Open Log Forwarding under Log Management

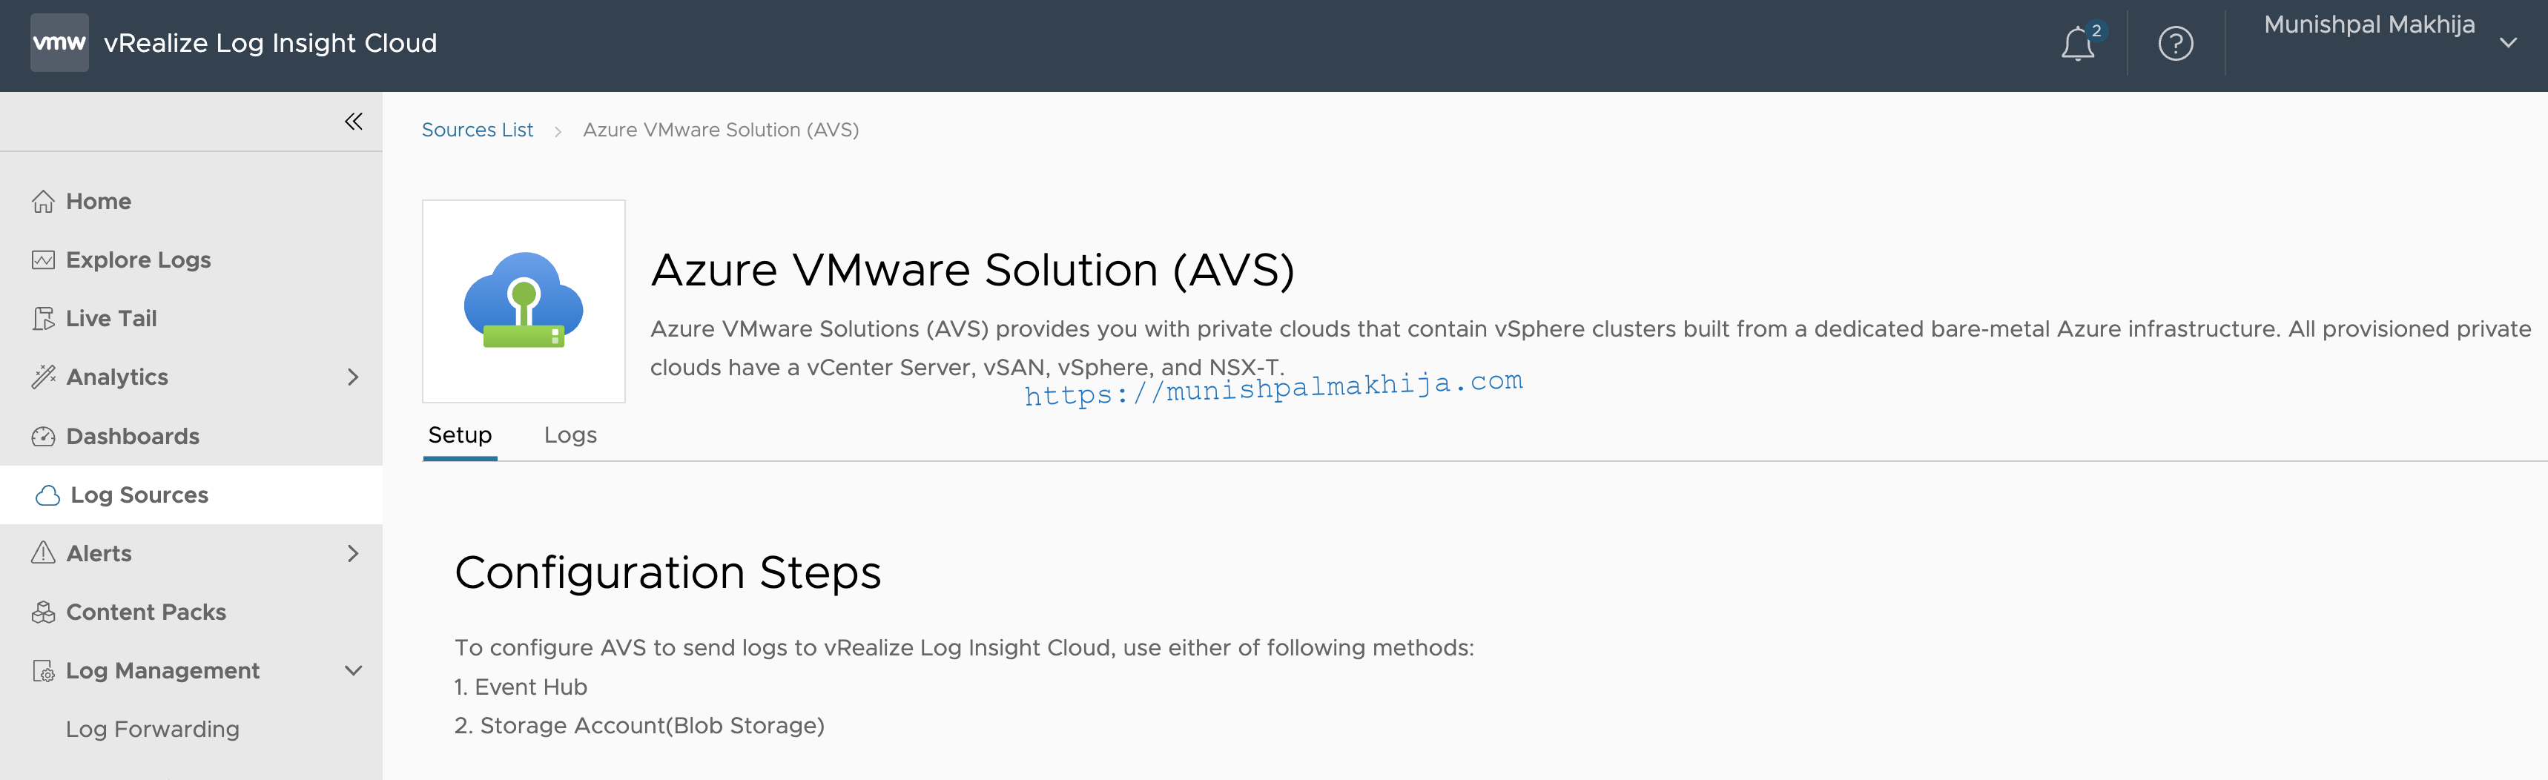[152, 729]
